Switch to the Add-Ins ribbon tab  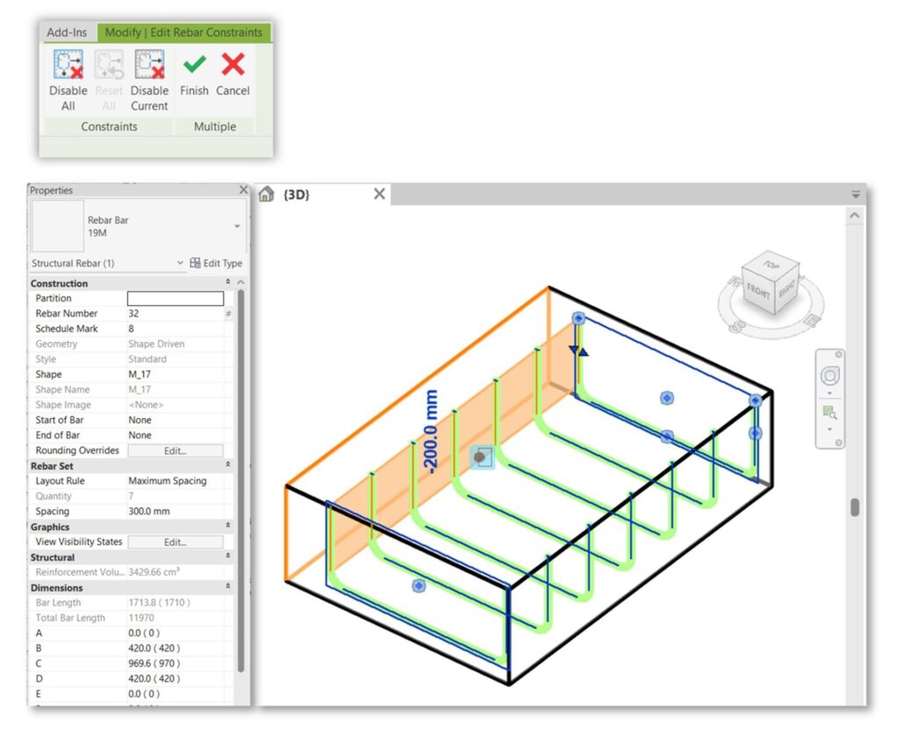click(x=67, y=32)
